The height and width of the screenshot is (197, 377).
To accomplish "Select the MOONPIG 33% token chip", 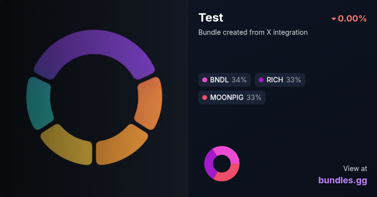I will pyautogui.click(x=232, y=98).
